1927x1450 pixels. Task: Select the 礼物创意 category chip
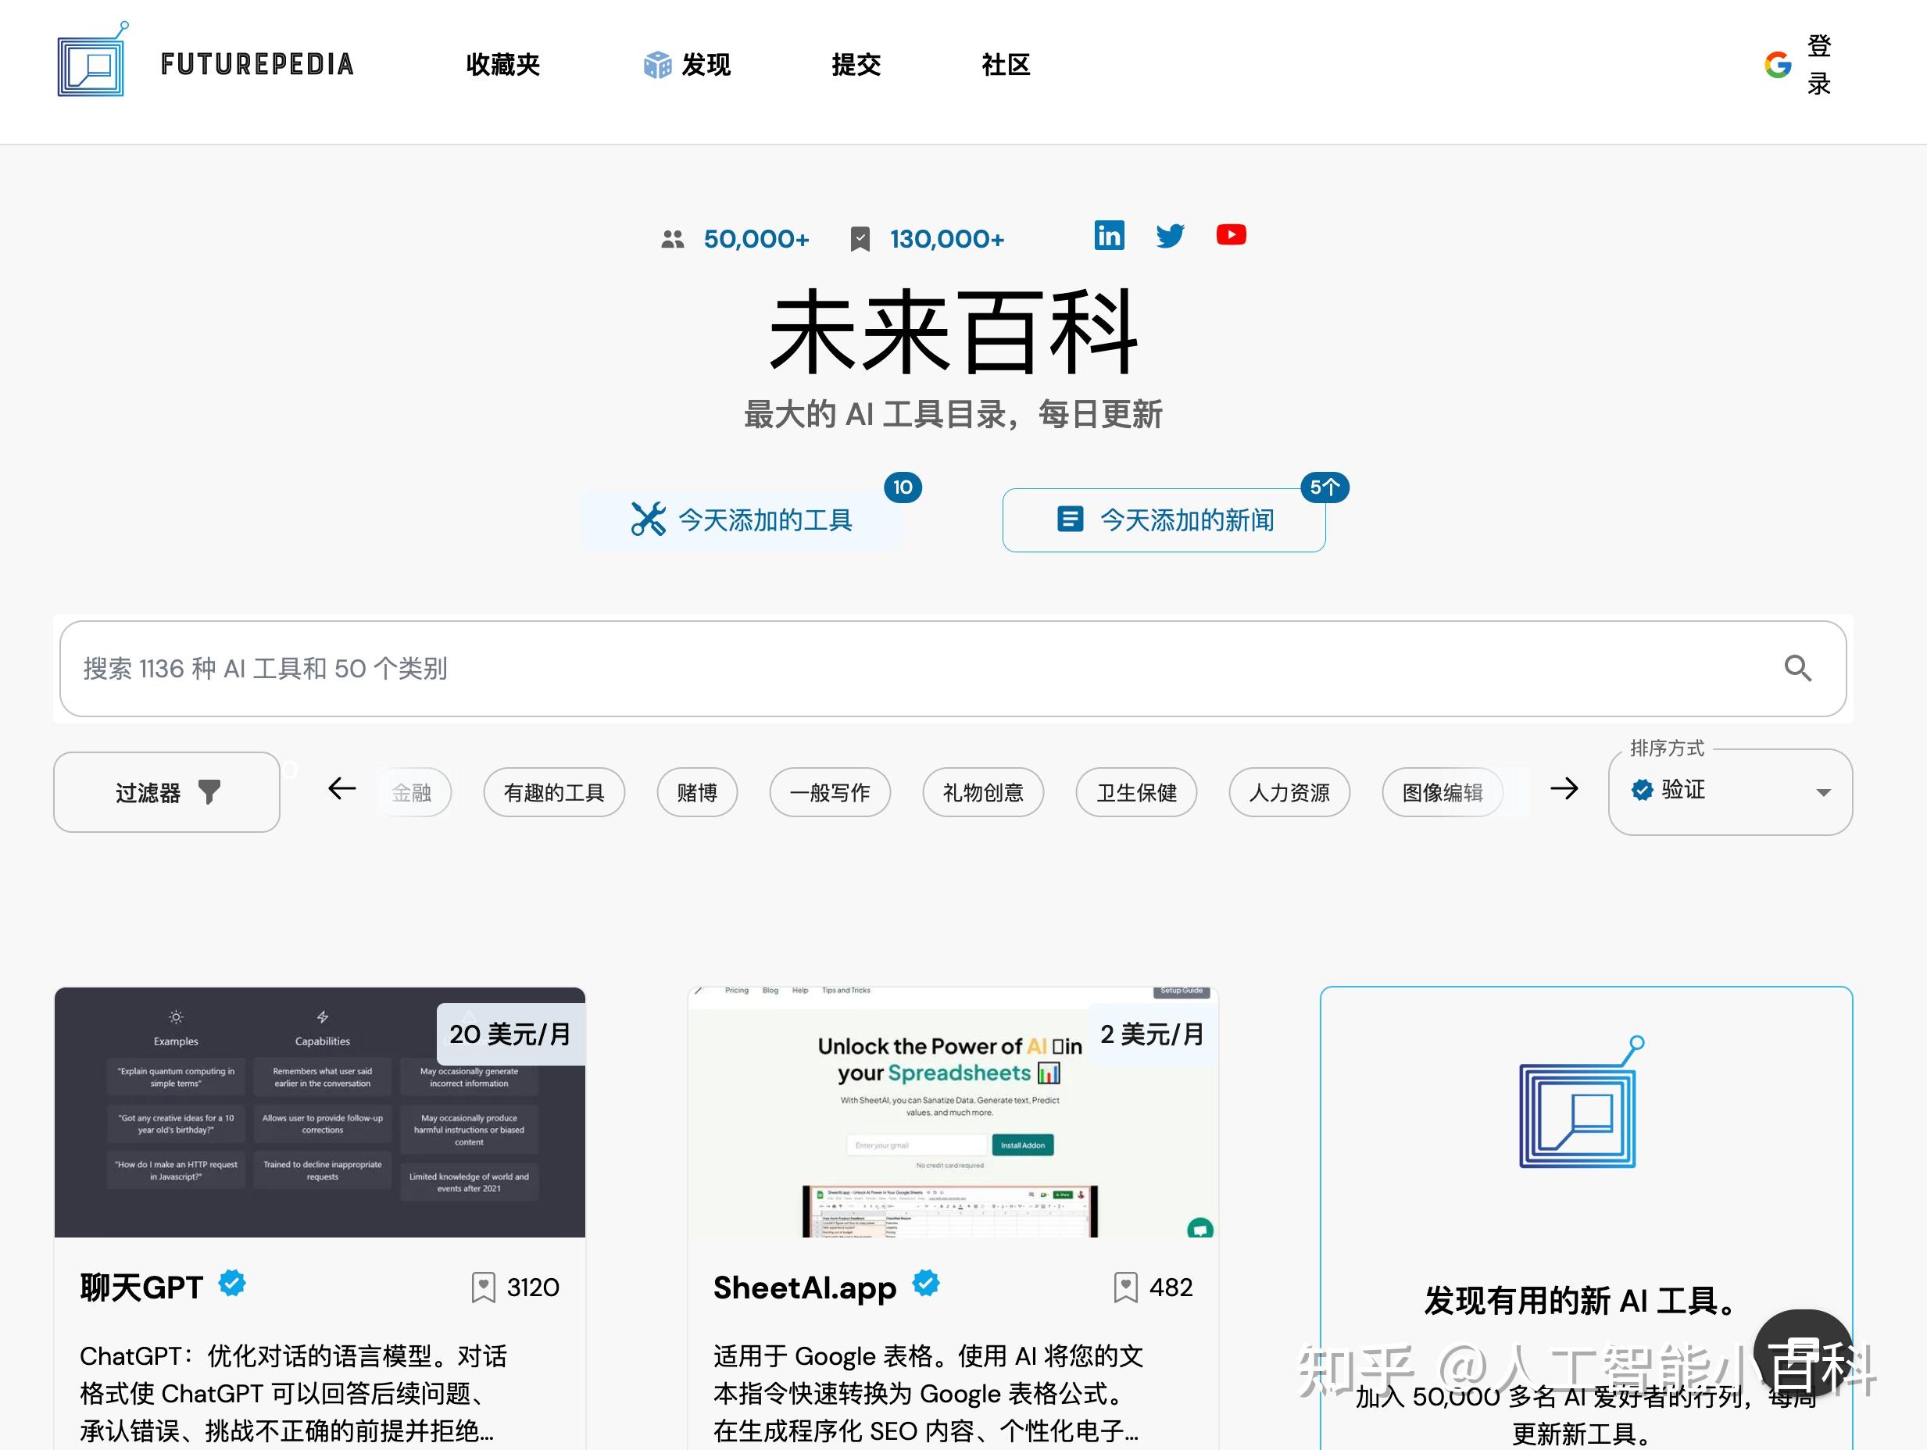(x=983, y=792)
